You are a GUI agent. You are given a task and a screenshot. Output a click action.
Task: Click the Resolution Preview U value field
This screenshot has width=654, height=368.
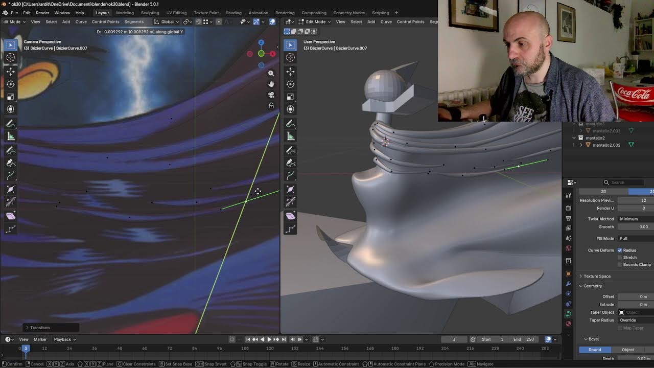click(636, 200)
